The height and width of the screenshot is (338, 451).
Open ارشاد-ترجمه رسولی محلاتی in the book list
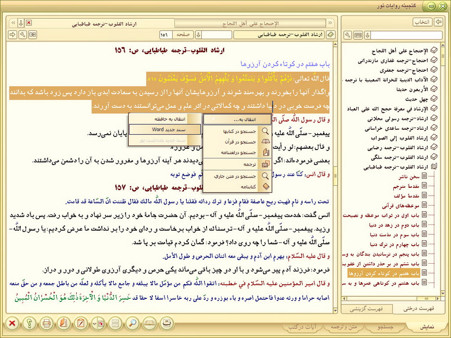click(398, 119)
